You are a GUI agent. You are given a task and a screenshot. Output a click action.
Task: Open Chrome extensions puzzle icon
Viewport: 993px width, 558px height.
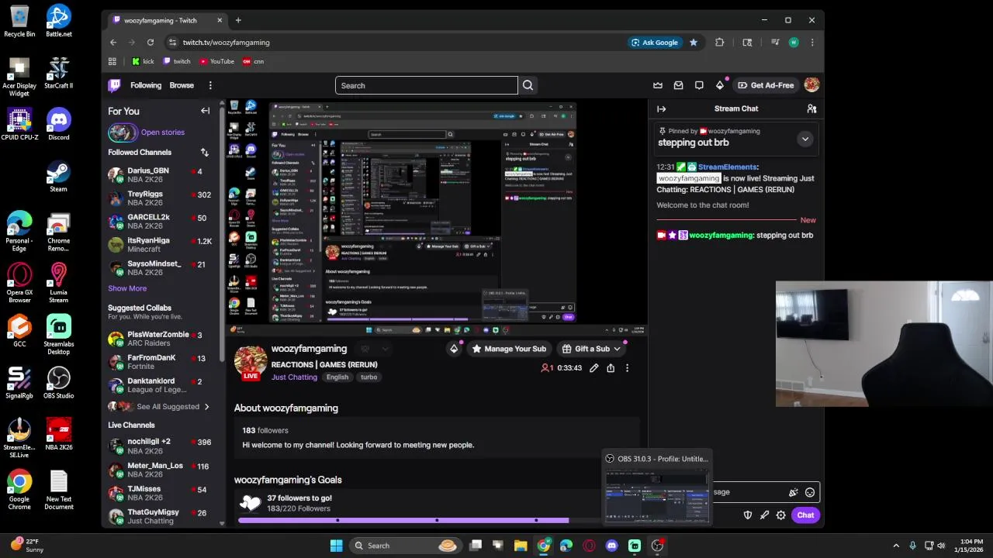click(x=719, y=43)
